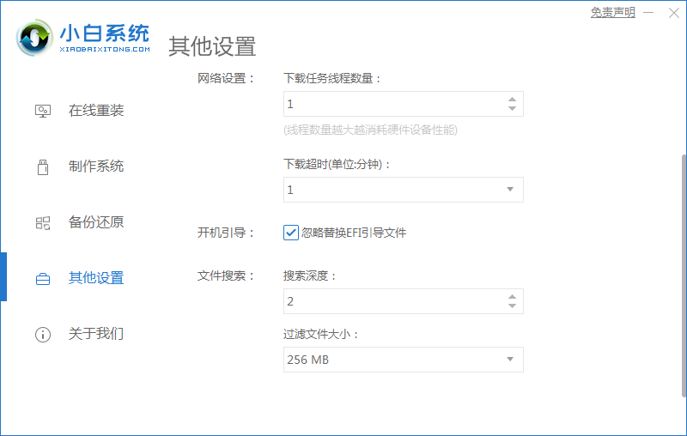Viewport: 687px width, 436px height.
Task: Click the 其他设置 briefcase icon
Action: tap(43, 279)
